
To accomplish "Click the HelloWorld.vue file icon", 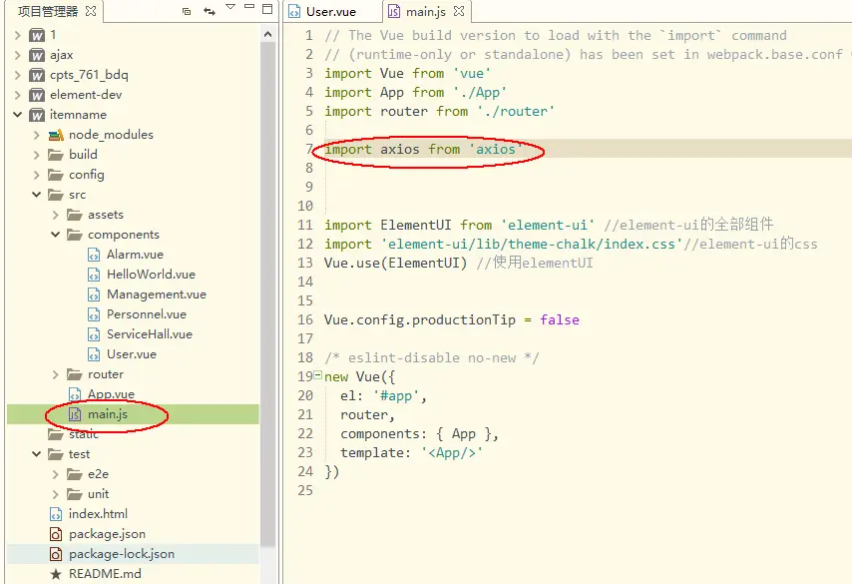I will point(94,275).
